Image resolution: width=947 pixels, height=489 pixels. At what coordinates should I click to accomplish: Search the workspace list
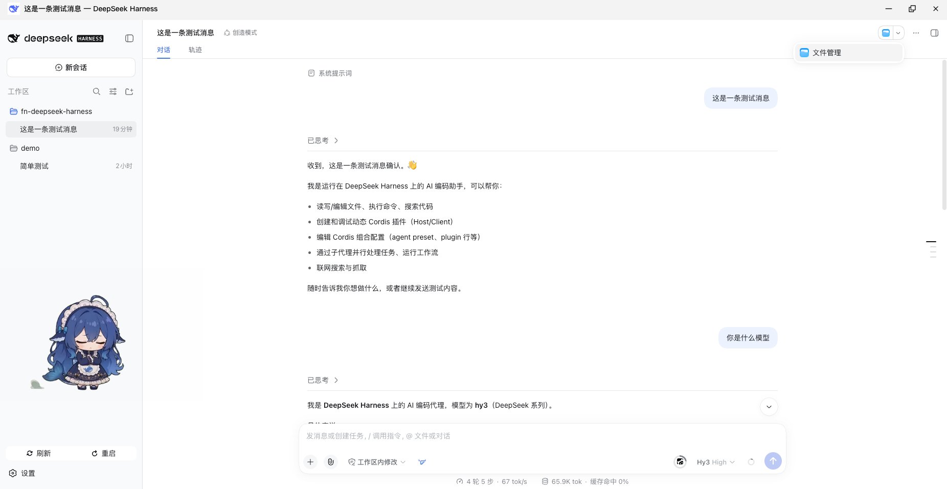tap(97, 91)
